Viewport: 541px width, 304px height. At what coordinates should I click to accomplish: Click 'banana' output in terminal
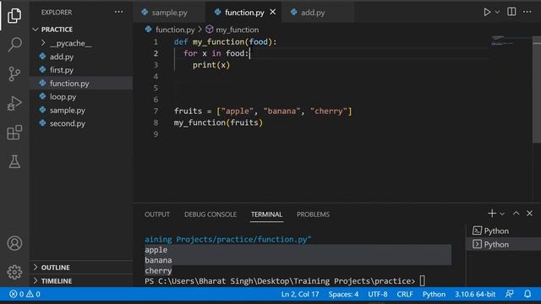pyautogui.click(x=158, y=260)
